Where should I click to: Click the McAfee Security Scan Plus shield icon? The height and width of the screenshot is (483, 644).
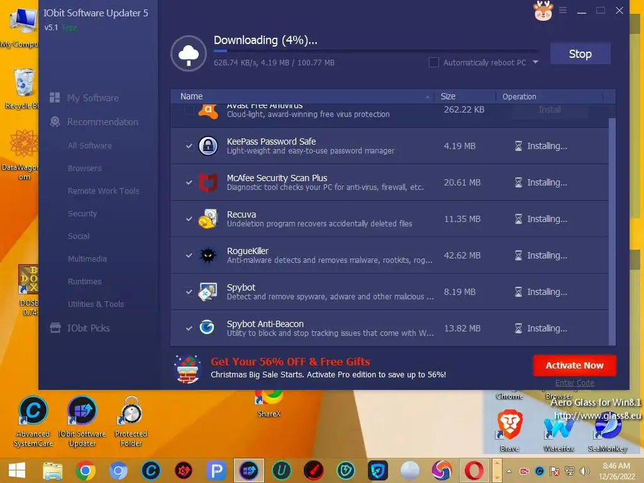tap(208, 182)
